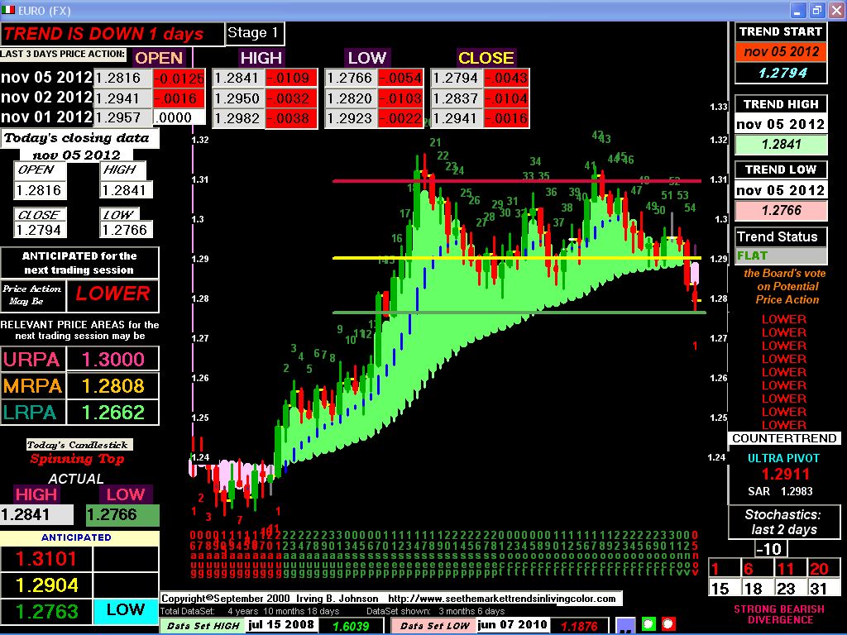Click the green circle button at bottom
Image resolution: width=847 pixels, height=635 pixels.
tap(648, 624)
